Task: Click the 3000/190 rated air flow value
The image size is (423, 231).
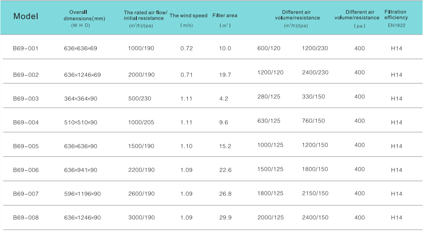Action: click(141, 218)
